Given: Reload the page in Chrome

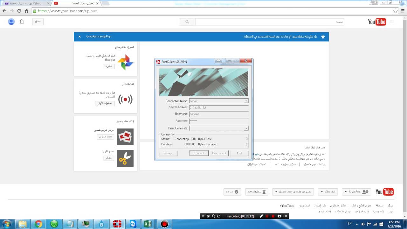Looking at the screenshot, I should point(19,11).
